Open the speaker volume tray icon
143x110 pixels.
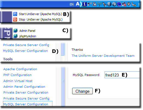[129, 4]
